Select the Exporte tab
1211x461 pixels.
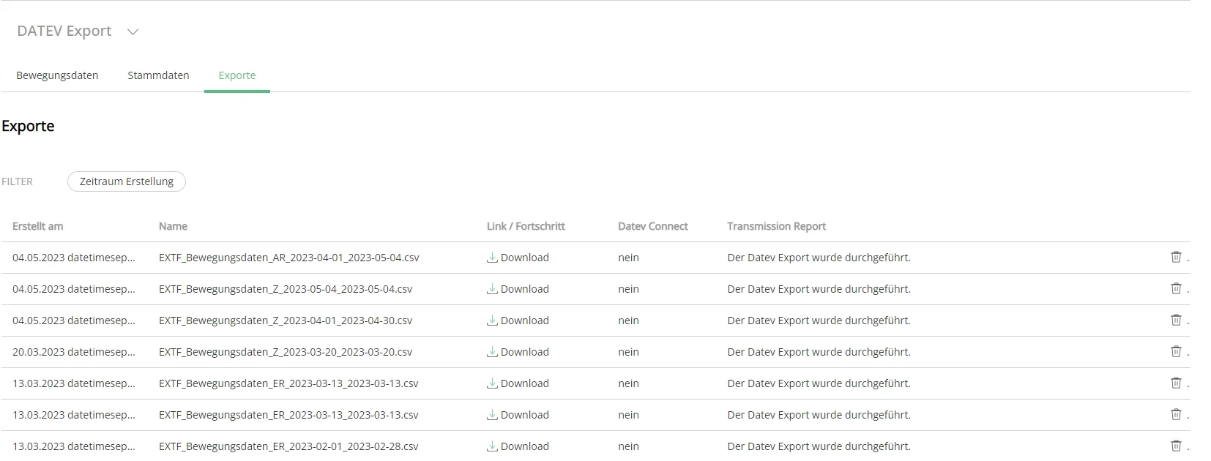(x=237, y=75)
